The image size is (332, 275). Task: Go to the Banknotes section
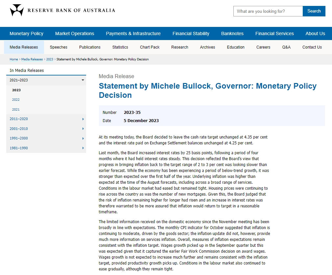tap(232, 33)
